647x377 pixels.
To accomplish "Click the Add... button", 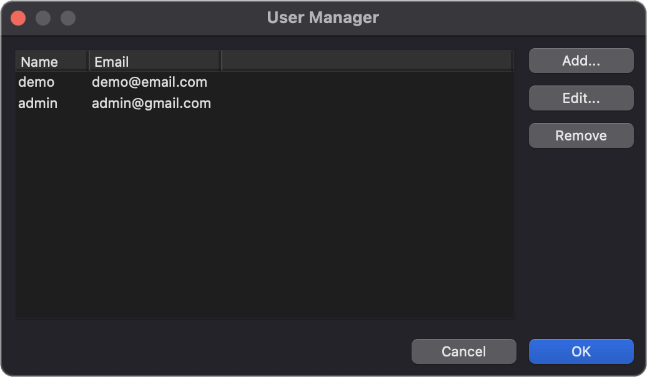I will point(581,61).
